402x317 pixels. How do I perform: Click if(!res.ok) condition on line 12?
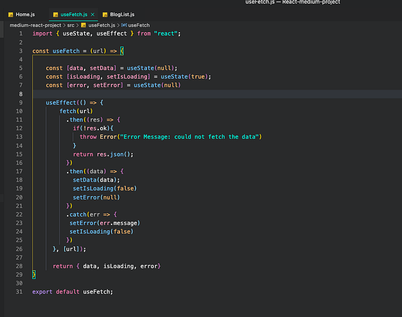91,128
